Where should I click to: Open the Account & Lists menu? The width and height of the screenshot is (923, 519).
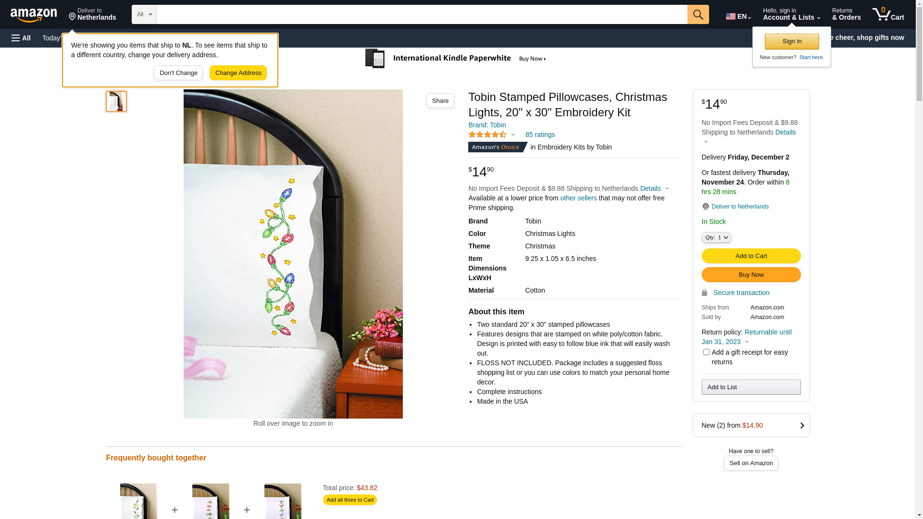pyautogui.click(x=791, y=14)
